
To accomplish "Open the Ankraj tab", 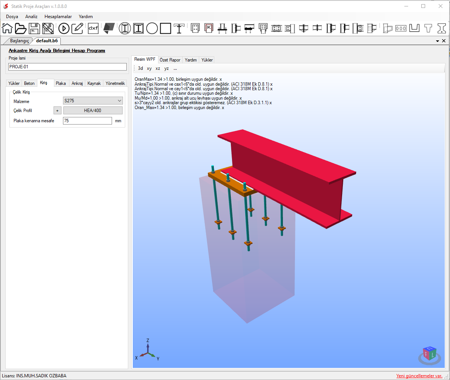I will tap(77, 83).
